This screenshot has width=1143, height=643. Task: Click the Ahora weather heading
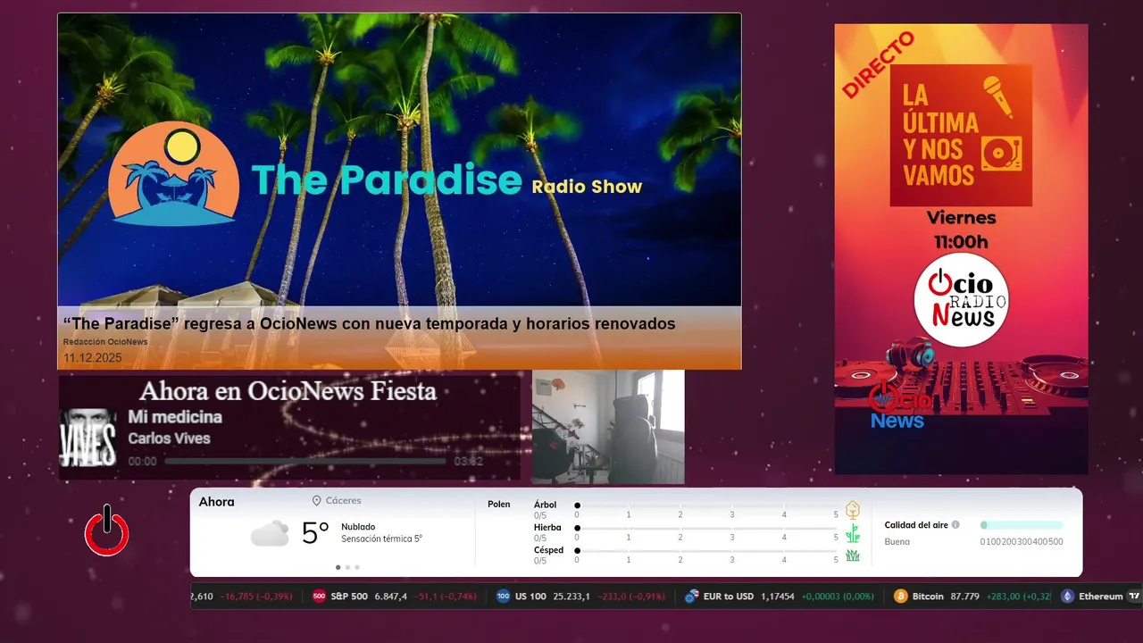tap(217, 502)
